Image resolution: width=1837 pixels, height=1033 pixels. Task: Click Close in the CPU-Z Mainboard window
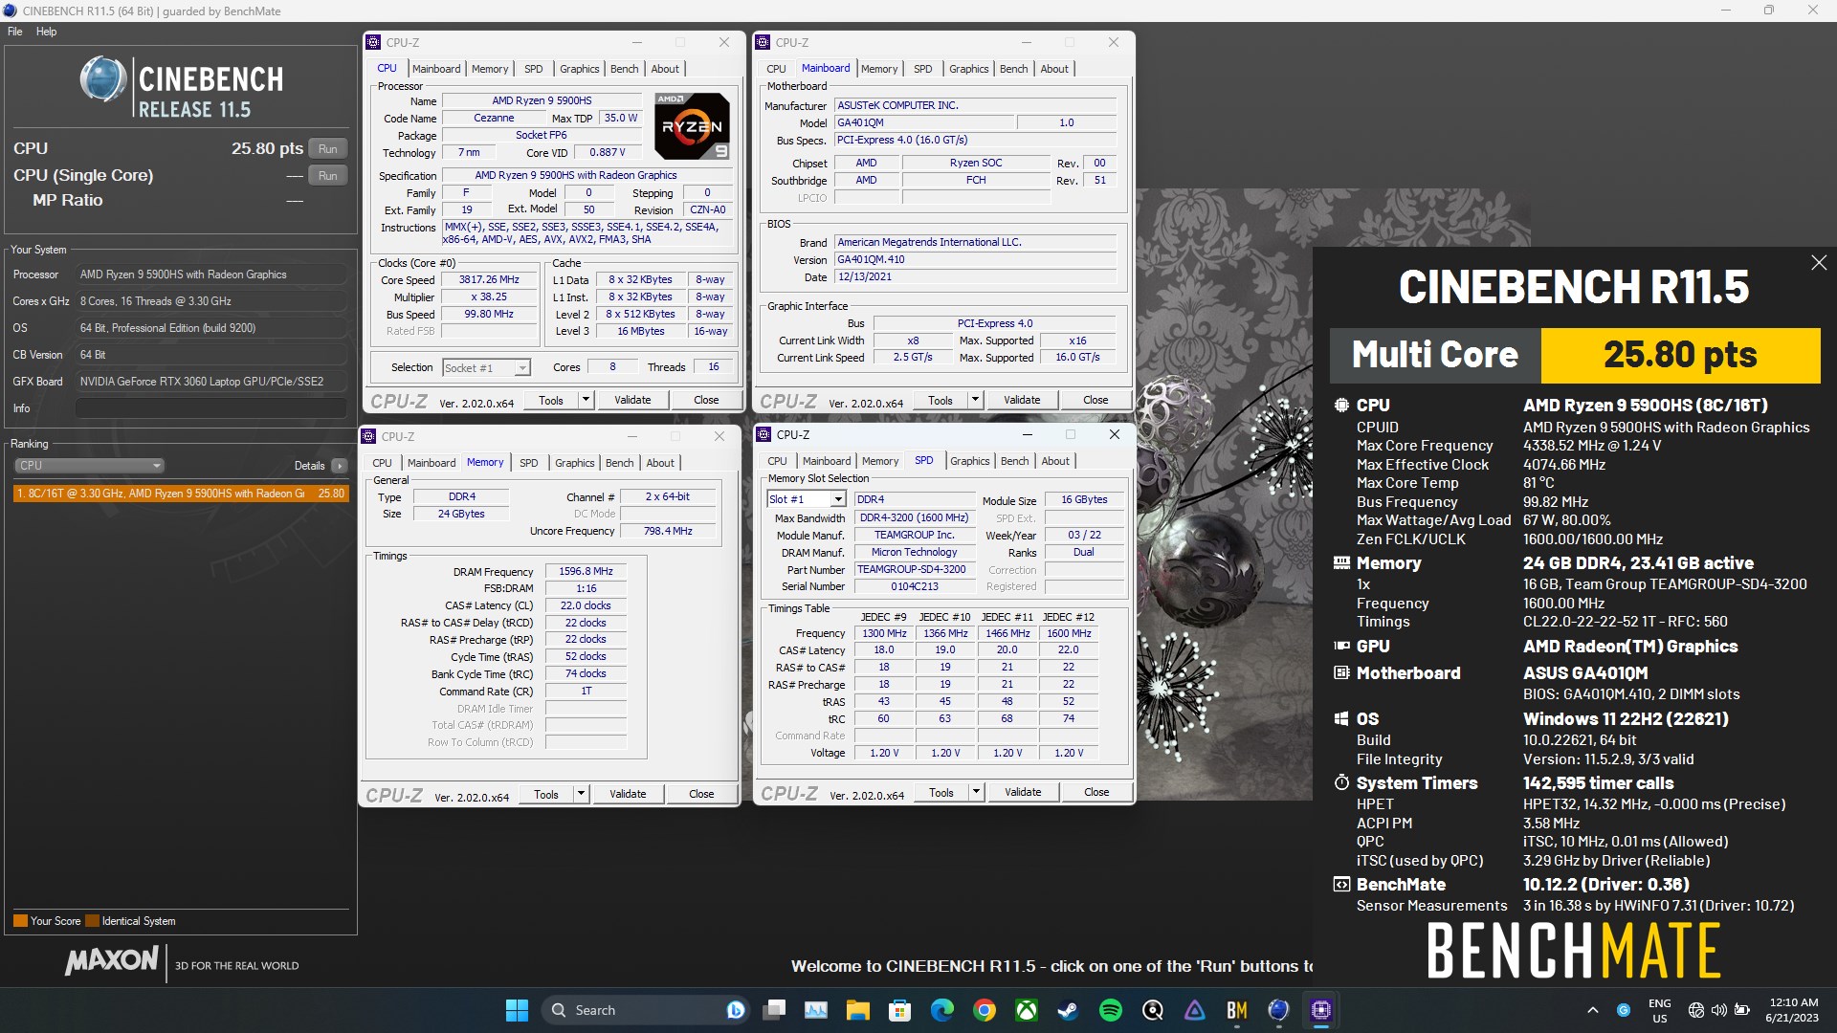click(x=1096, y=400)
